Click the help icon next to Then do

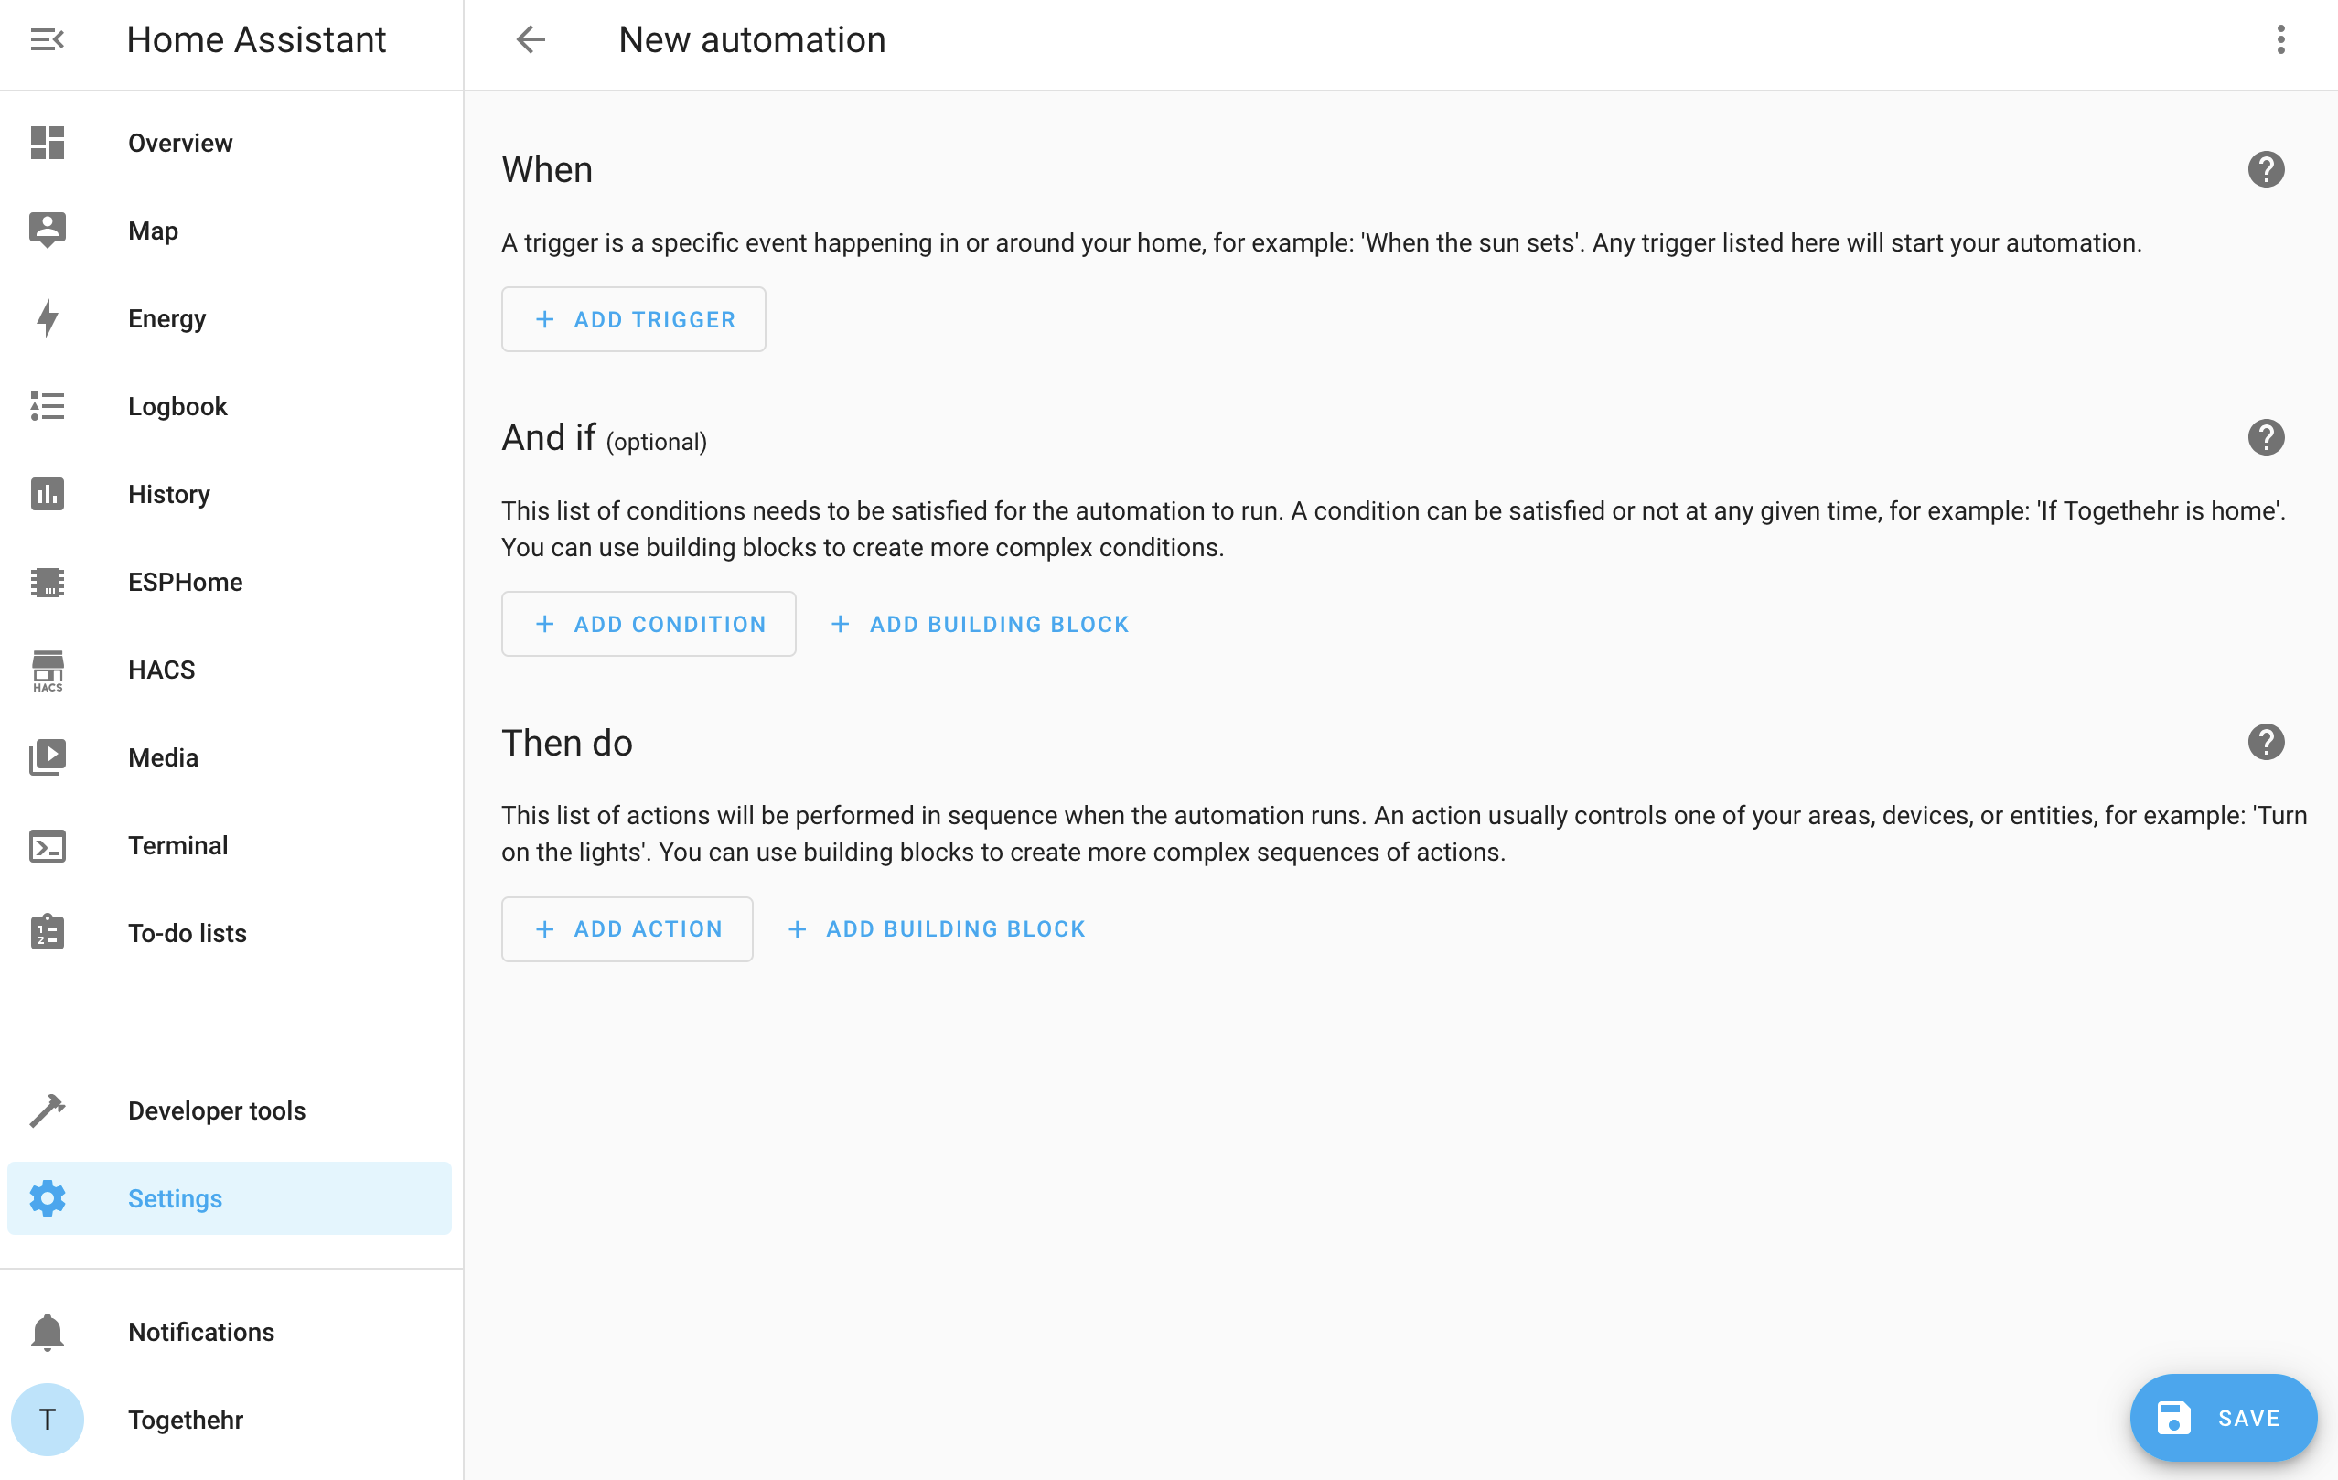2267,743
